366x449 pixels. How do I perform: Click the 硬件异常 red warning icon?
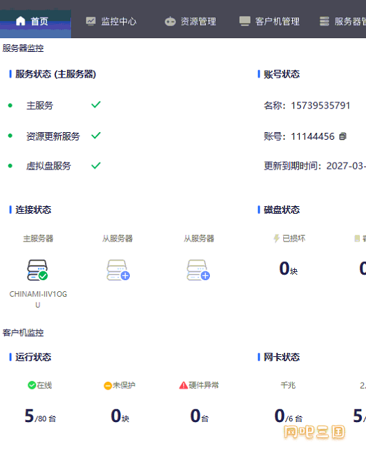coord(183,385)
